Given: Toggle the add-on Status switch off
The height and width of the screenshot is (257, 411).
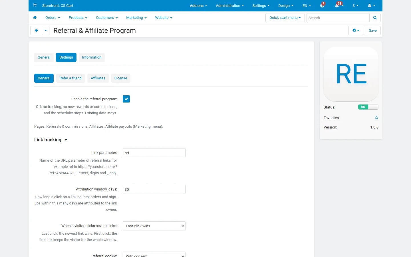Looking at the screenshot, I should click(368, 107).
